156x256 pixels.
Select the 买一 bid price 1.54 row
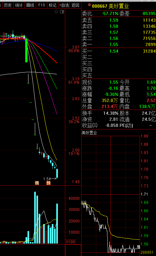point(119,51)
